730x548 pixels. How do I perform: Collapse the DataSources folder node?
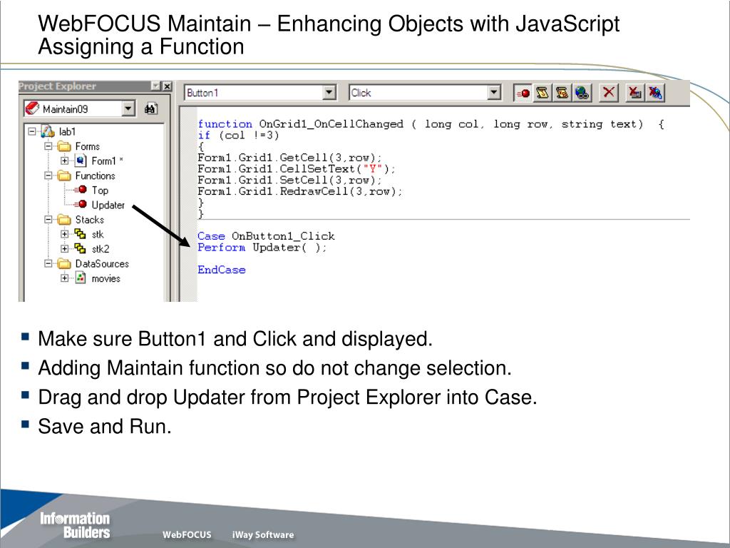point(48,264)
